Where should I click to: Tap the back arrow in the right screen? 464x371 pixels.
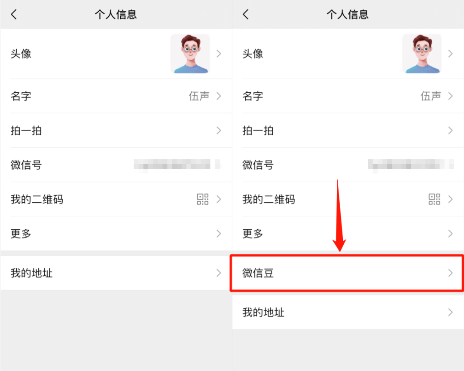246,14
